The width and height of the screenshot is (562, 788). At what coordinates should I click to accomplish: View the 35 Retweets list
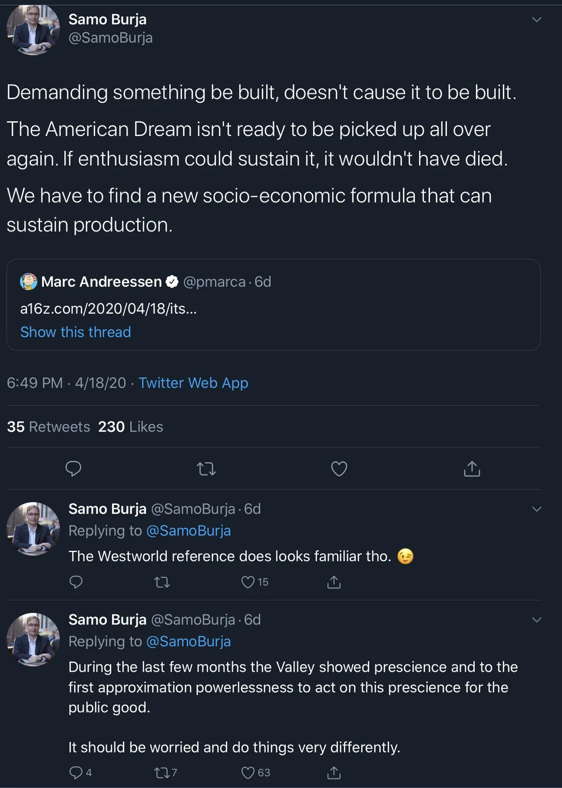[x=48, y=427]
